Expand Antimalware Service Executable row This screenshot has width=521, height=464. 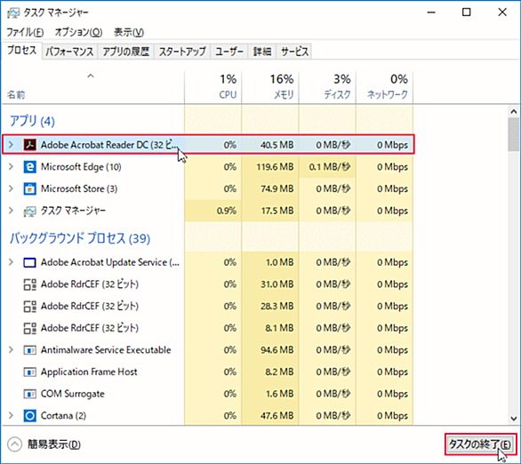(11, 350)
